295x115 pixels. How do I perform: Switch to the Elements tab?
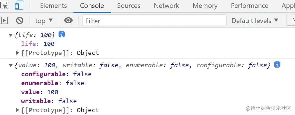53,6
